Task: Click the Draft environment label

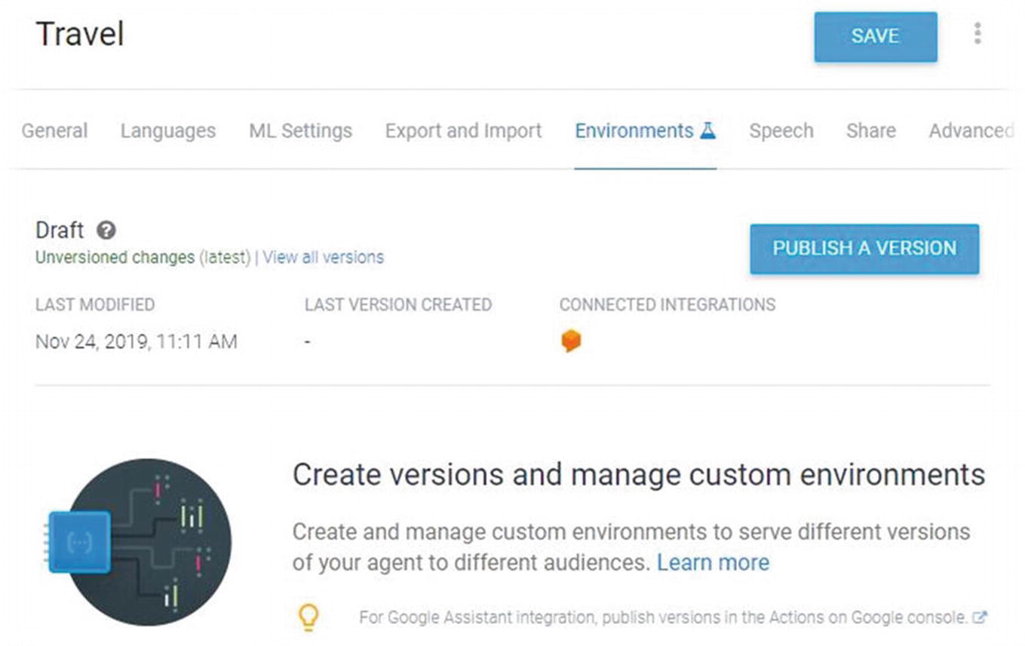Action: click(60, 230)
